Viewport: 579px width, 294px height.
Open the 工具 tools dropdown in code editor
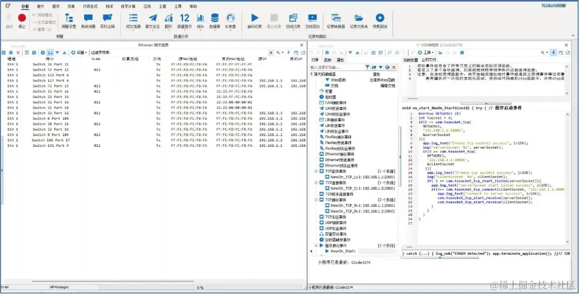(426, 53)
